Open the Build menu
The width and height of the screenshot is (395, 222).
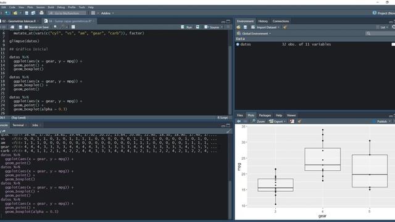tap(51, 7)
